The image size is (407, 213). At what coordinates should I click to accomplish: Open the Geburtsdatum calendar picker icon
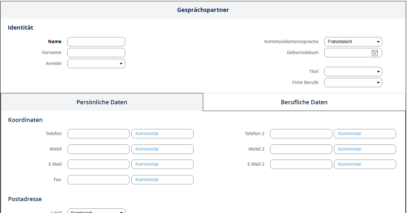coord(374,53)
